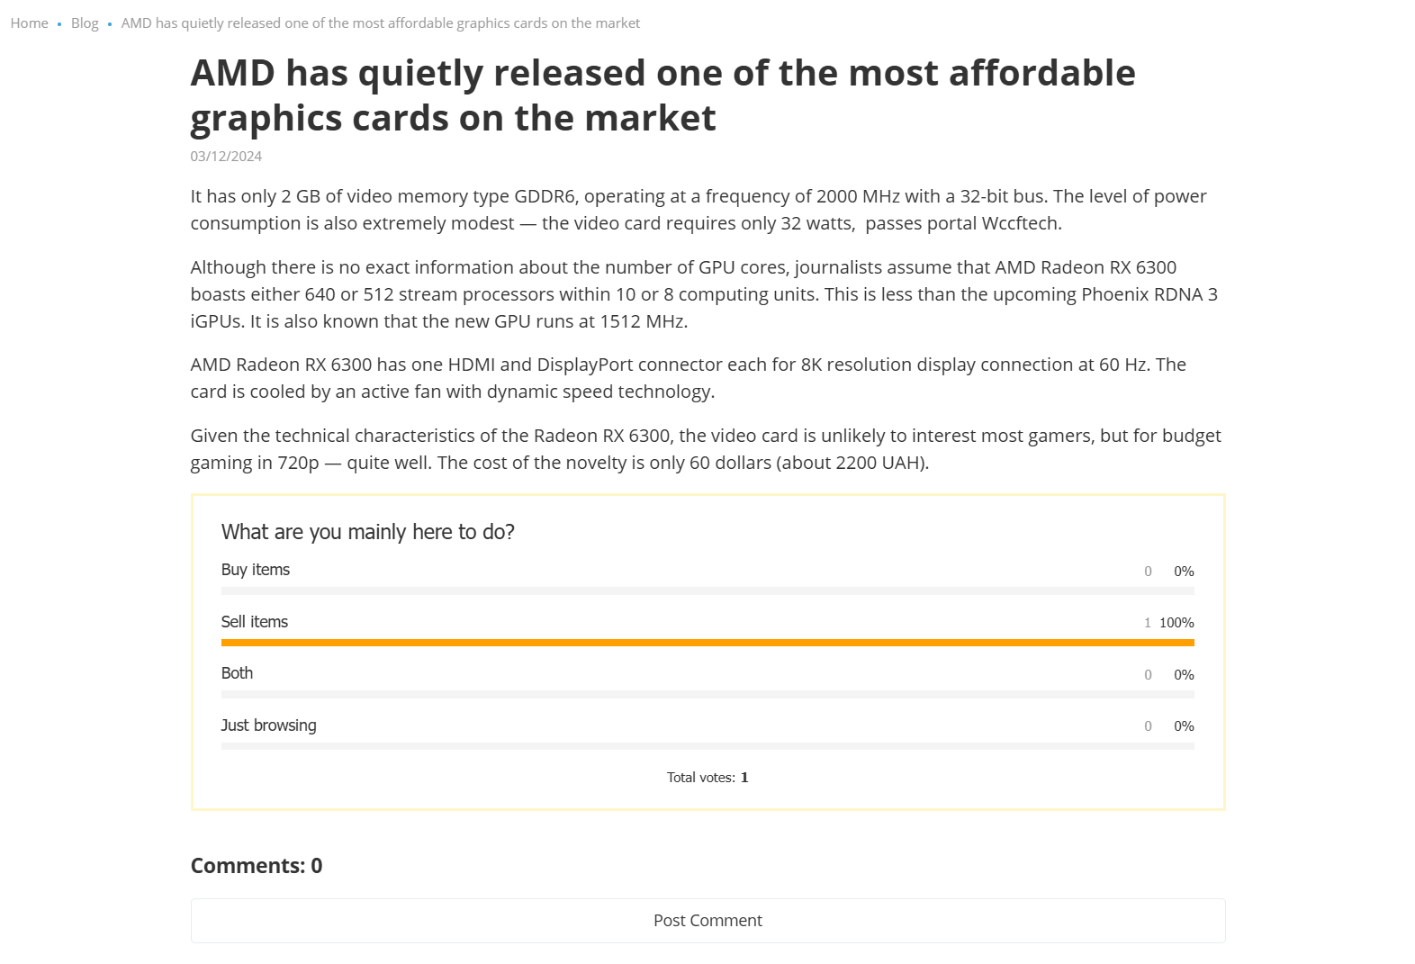Click the Just browsing result bar
Viewport: 1415px width, 964px height.
[x=707, y=746]
